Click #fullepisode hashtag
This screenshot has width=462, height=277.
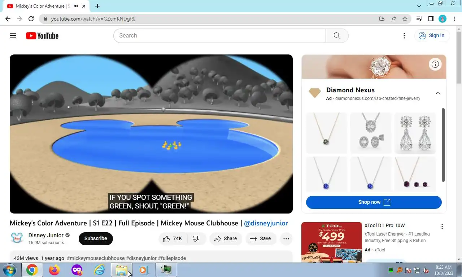coord(172,258)
